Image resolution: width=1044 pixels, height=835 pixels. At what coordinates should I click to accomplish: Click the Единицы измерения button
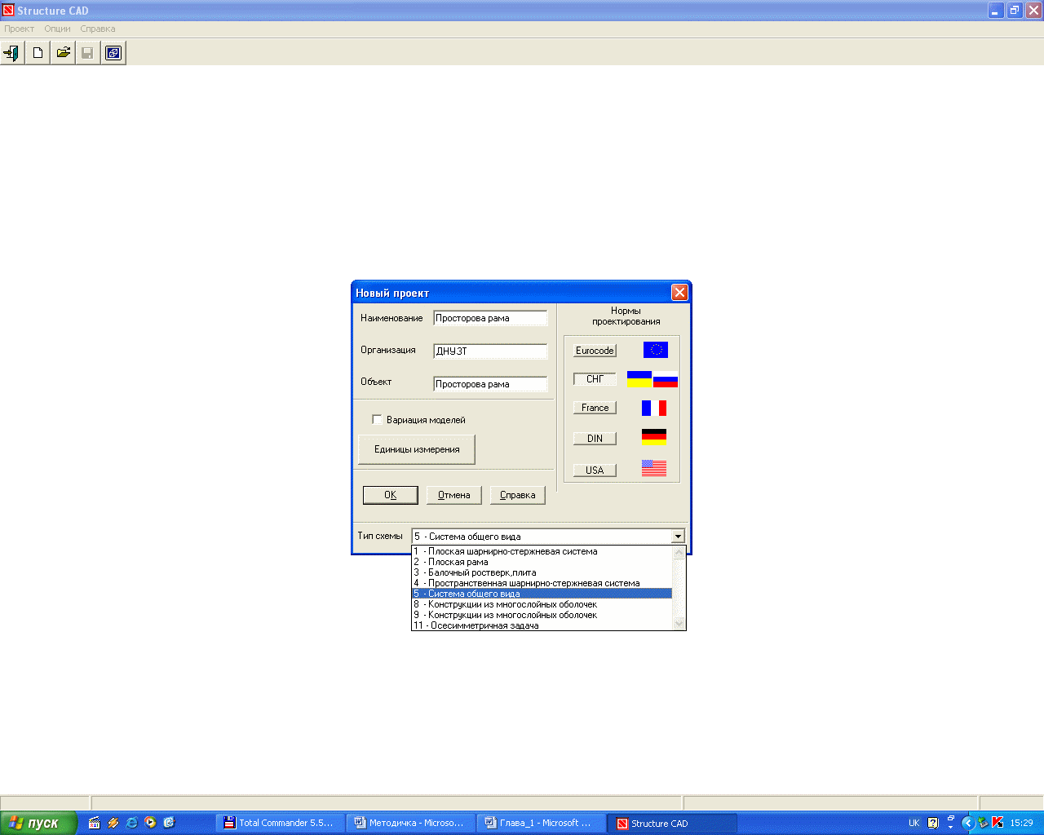(417, 449)
